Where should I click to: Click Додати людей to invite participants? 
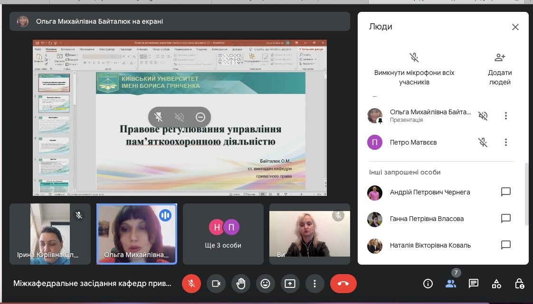[x=500, y=68]
